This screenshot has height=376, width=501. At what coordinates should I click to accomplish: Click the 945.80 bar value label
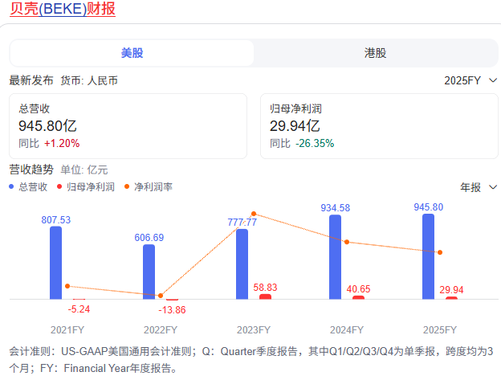(x=429, y=207)
